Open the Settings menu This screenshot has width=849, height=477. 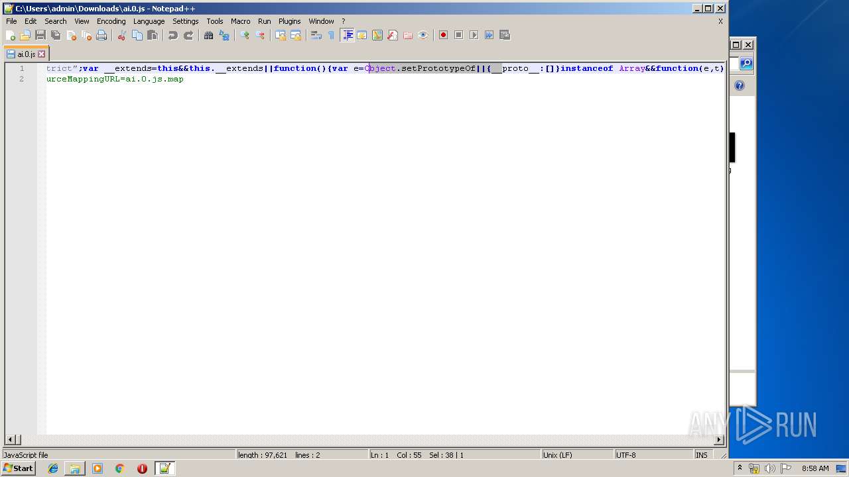click(x=186, y=21)
